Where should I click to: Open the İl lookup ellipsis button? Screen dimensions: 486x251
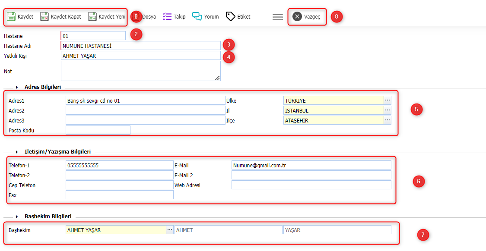coord(388,110)
